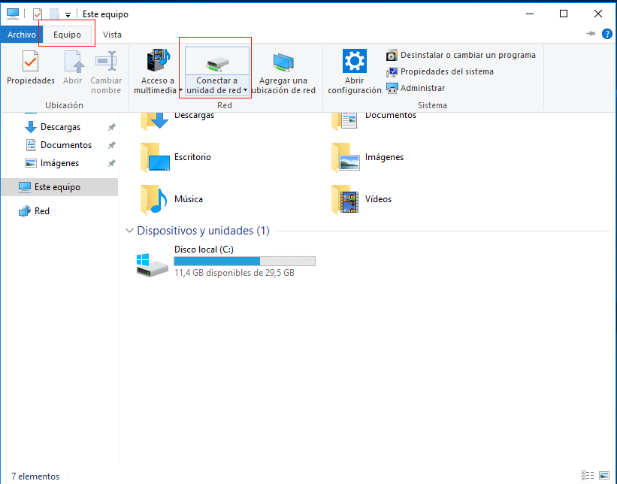Open Propiedades del sistema
Screen dimensions: 617x484
tap(440, 71)
